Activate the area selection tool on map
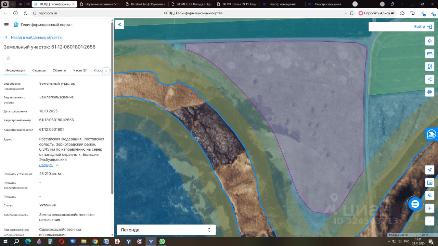The image size is (438, 246). 430,66
